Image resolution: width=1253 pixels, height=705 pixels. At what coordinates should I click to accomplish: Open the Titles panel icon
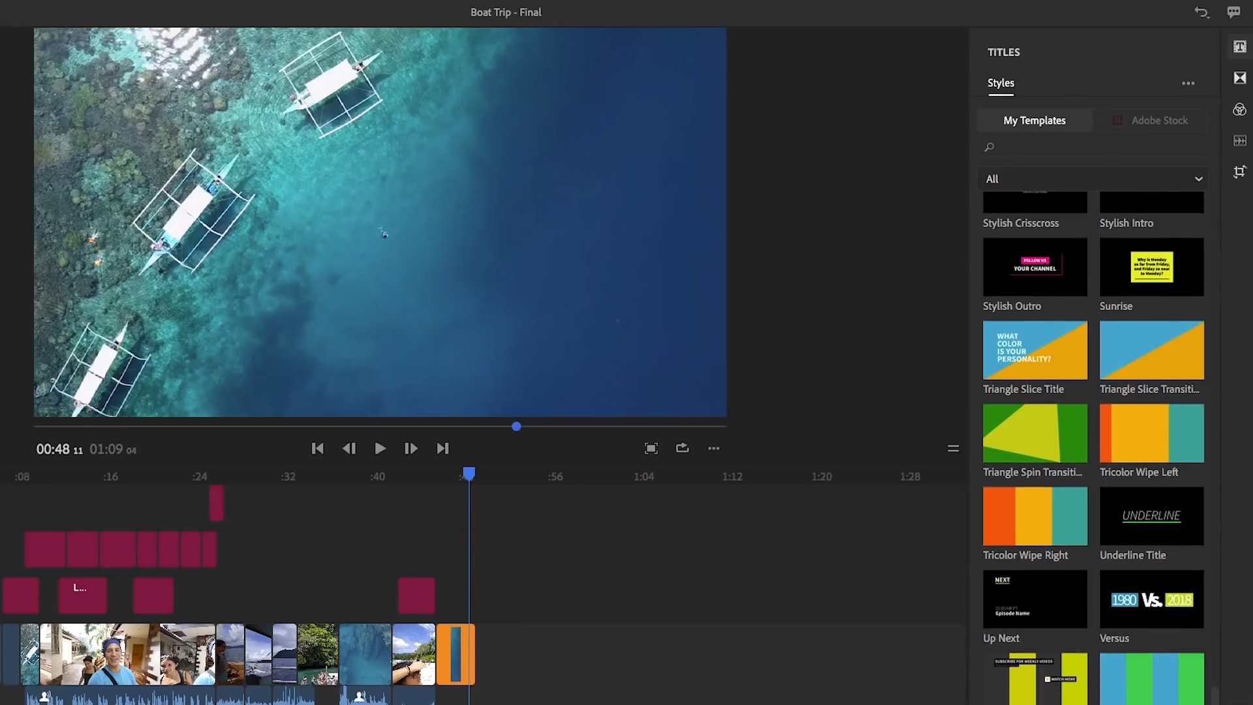point(1239,47)
